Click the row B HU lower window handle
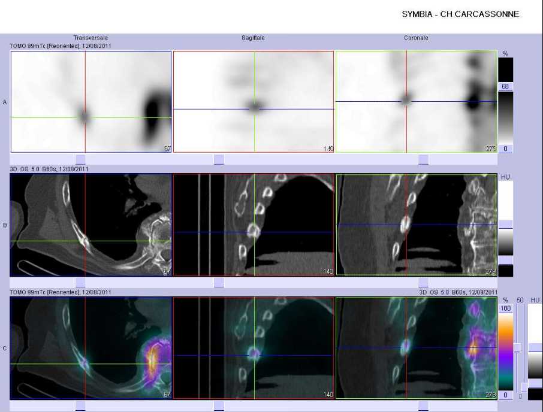Screen dimensions: 543x412 505,260
